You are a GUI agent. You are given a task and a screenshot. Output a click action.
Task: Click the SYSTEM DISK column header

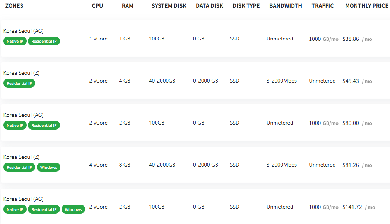[169, 6]
